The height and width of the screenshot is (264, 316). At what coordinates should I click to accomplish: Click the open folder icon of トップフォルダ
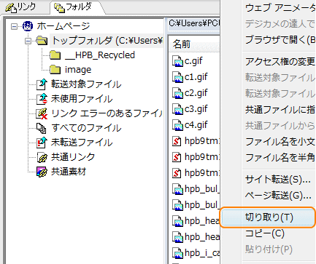point(42,41)
